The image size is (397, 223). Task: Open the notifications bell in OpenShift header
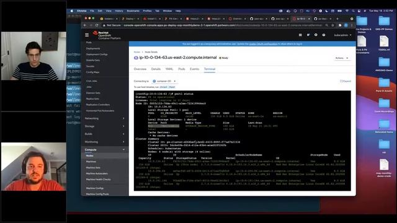point(308,35)
